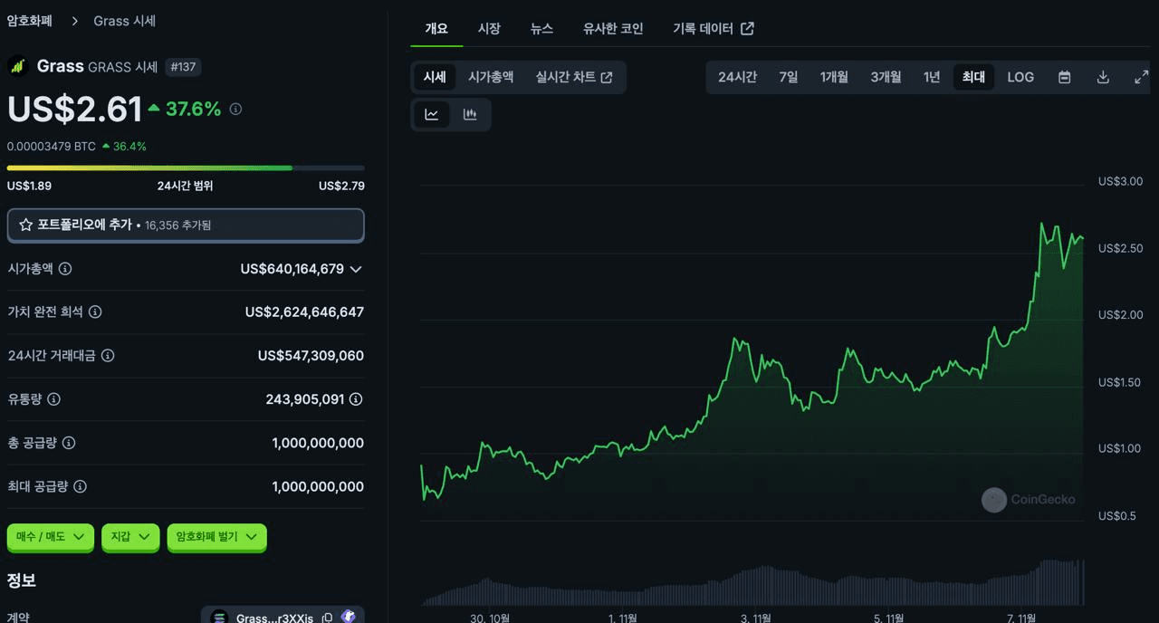Open 암호화폐 벌기 dropdown
Screen dimensions: 1159x623
click(x=217, y=537)
